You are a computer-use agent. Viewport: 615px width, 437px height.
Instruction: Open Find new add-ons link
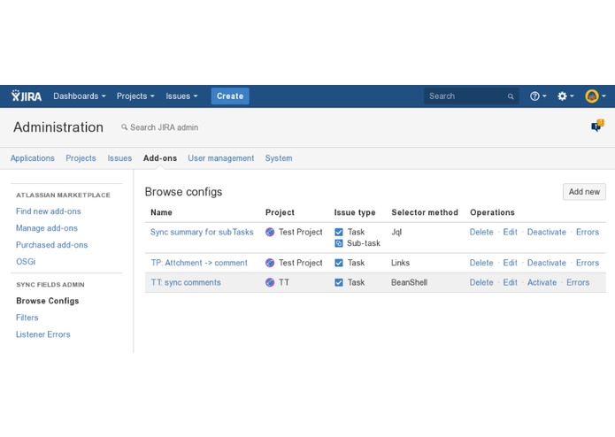tap(49, 211)
